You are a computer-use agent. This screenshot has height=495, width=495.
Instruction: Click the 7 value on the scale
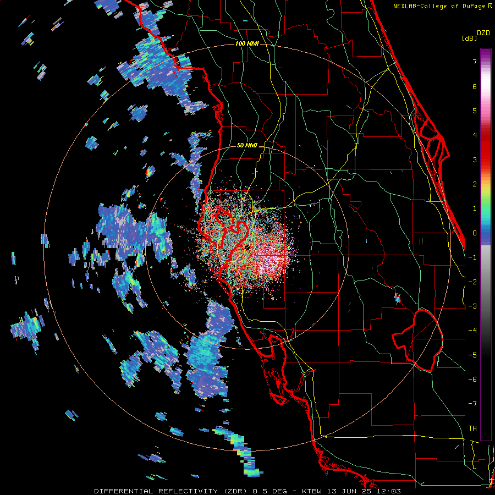coord(475,62)
